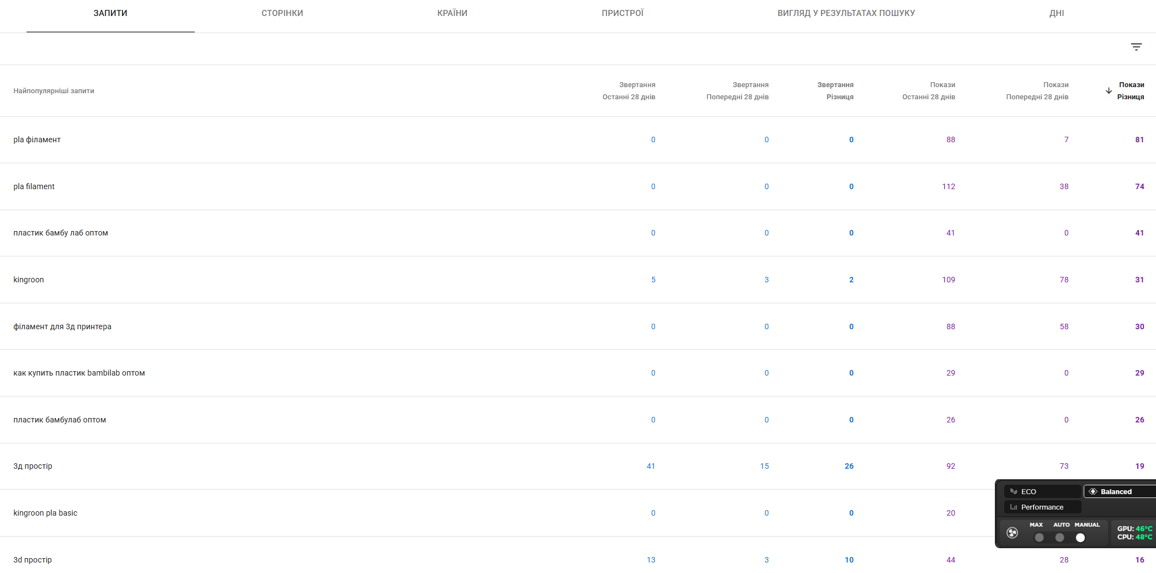The height and width of the screenshot is (573, 1156).
Task: Sort by Звертання Попередні 28 днів column
Action: coord(738,91)
